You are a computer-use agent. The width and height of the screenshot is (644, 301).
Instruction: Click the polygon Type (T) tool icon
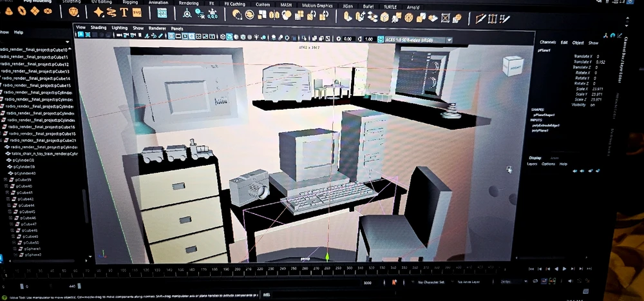(124, 12)
